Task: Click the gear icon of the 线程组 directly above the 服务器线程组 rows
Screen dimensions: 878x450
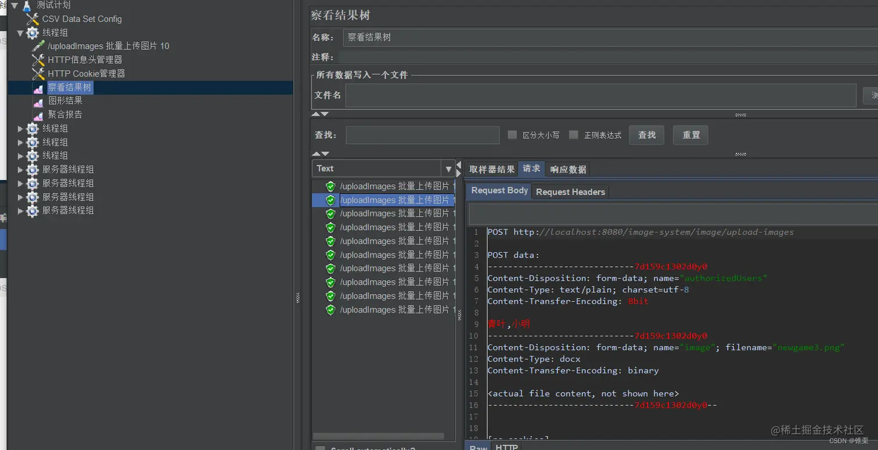Action: click(33, 155)
